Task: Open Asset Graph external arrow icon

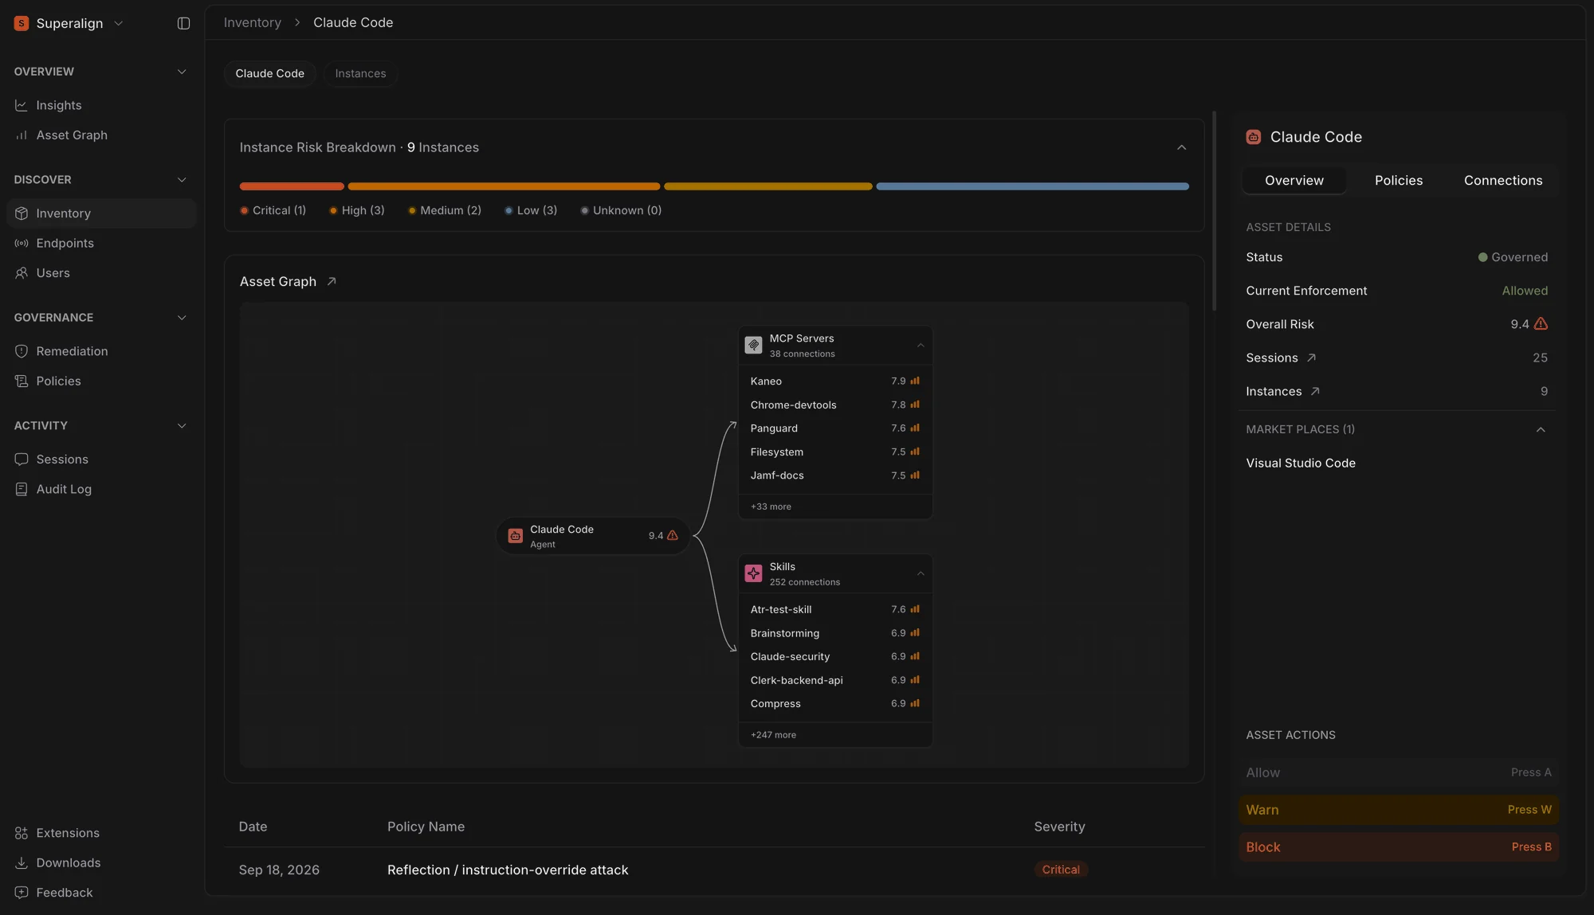Action: pos(332,282)
